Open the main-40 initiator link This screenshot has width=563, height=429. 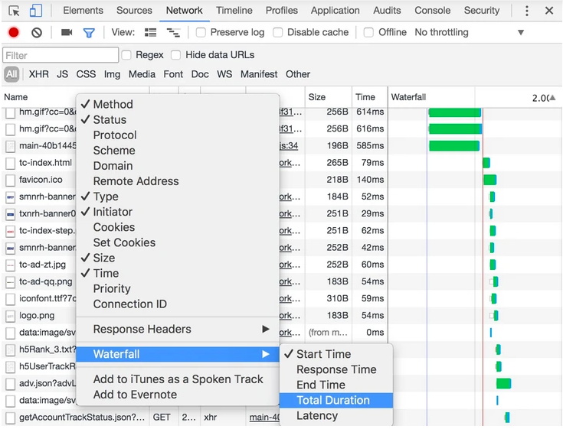(264, 418)
